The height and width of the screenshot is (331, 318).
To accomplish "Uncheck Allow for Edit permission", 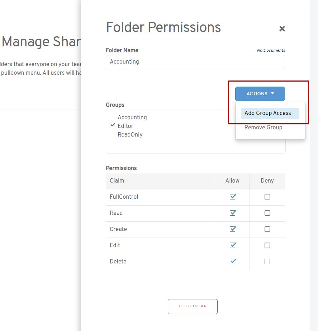I will 233,245.
